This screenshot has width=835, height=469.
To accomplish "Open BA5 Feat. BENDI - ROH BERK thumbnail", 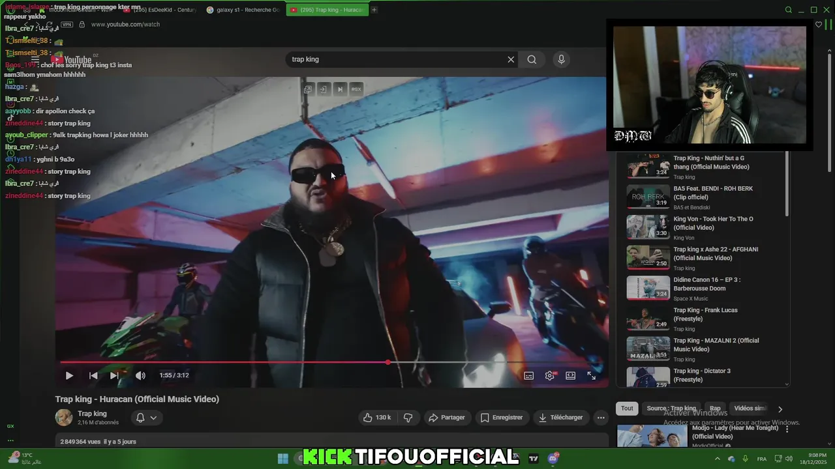I will pyautogui.click(x=648, y=197).
